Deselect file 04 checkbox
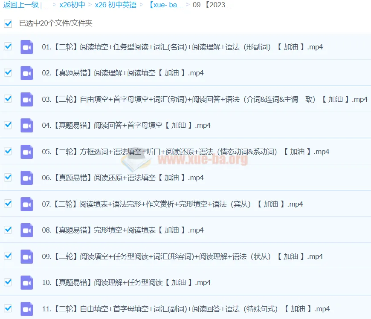This screenshot has height=319, width=371. pyautogui.click(x=8, y=124)
